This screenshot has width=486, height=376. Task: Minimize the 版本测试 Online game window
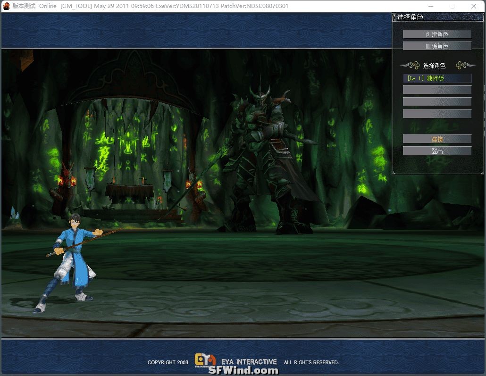(x=431, y=6)
